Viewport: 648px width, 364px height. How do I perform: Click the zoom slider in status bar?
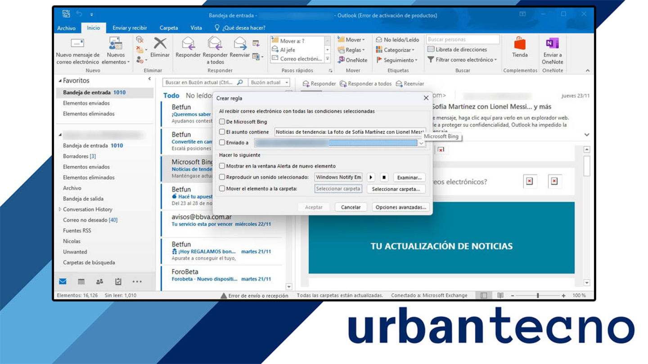click(538, 296)
